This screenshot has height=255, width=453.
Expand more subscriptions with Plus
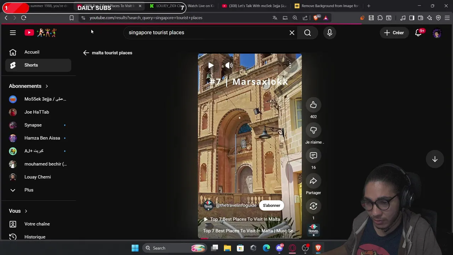click(x=38, y=190)
